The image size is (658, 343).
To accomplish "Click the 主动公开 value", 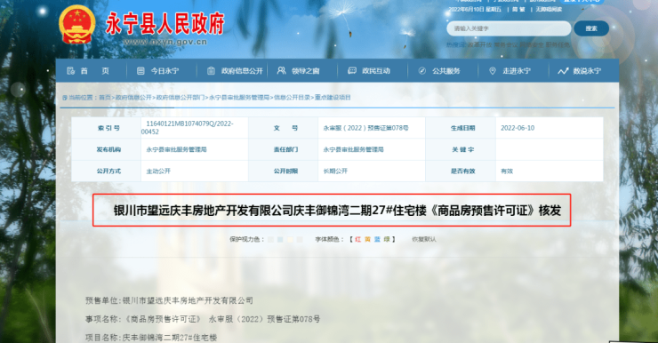I will (x=158, y=171).
